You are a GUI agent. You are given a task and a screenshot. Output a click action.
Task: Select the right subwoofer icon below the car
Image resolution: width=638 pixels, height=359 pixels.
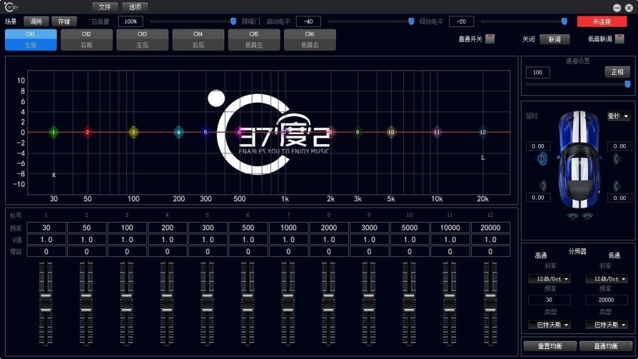point(587,215)
